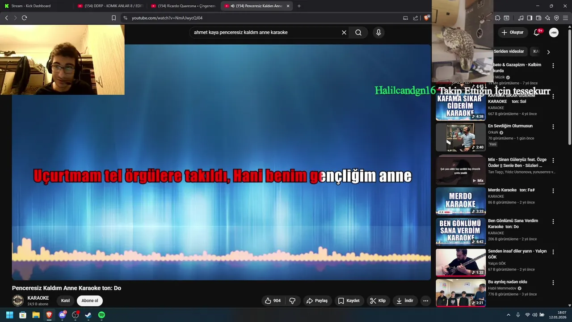Viewport: 572px width, 322px height.
Task: Open the browser hamburger menu
Action: 565,18
